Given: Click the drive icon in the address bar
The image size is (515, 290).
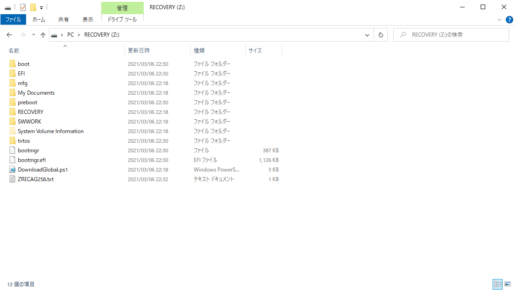Looking at the screenshot, I should 54,34.
